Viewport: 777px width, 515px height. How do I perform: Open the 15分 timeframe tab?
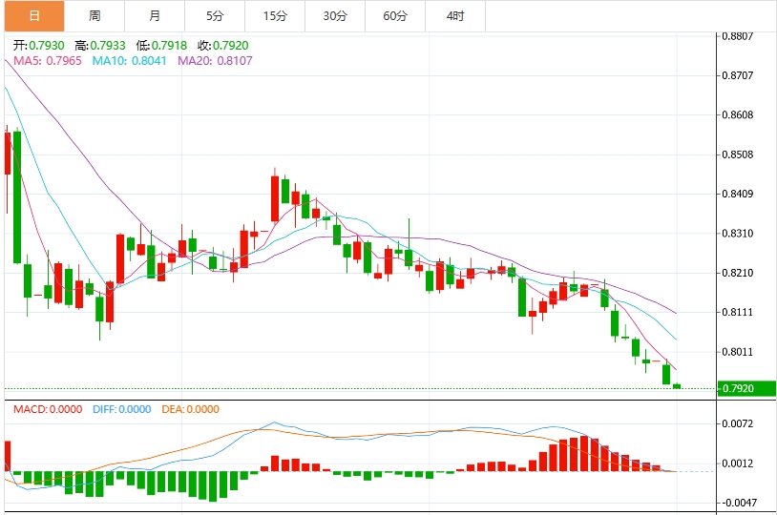pos(275,16)
